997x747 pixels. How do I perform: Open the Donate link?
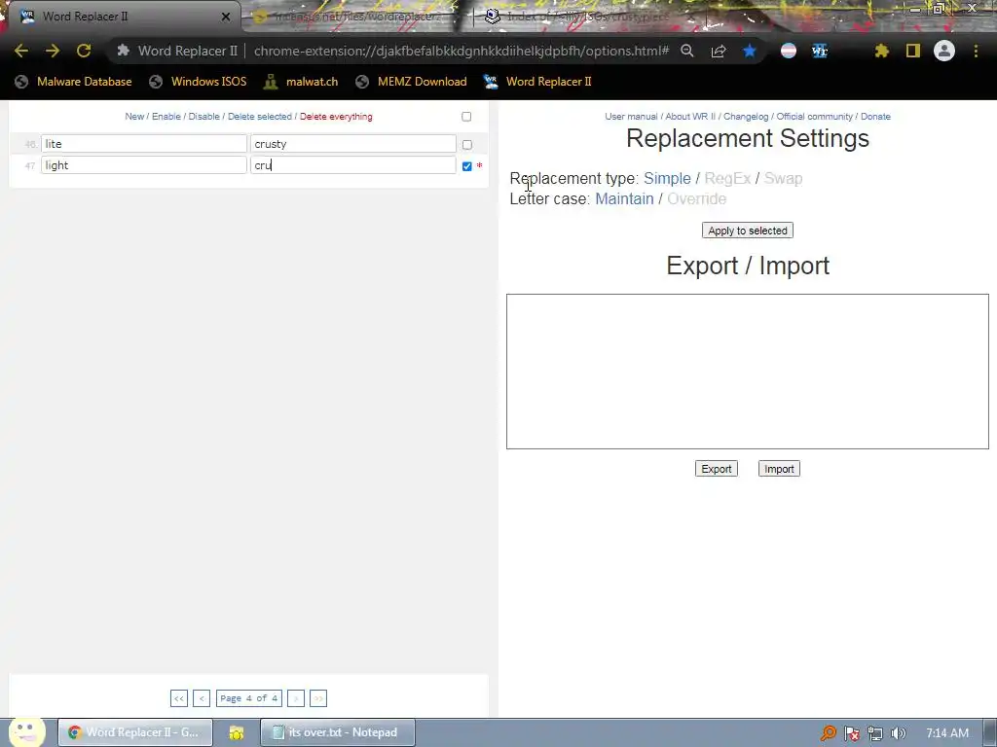[875, 117]
